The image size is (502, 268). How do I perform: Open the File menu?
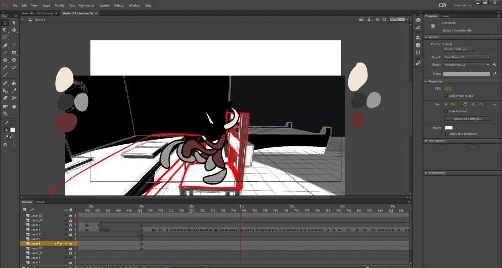[x=15, y=5]
